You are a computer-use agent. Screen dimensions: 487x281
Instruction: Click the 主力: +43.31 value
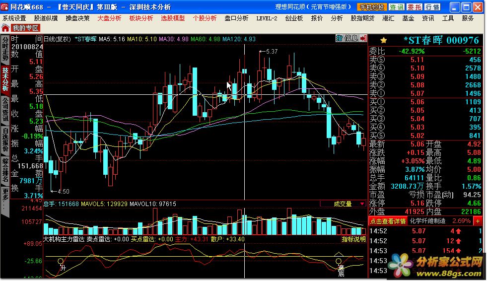pyautogui.click(x=192, y=239)
